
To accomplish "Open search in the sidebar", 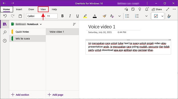I will point(5,32).
